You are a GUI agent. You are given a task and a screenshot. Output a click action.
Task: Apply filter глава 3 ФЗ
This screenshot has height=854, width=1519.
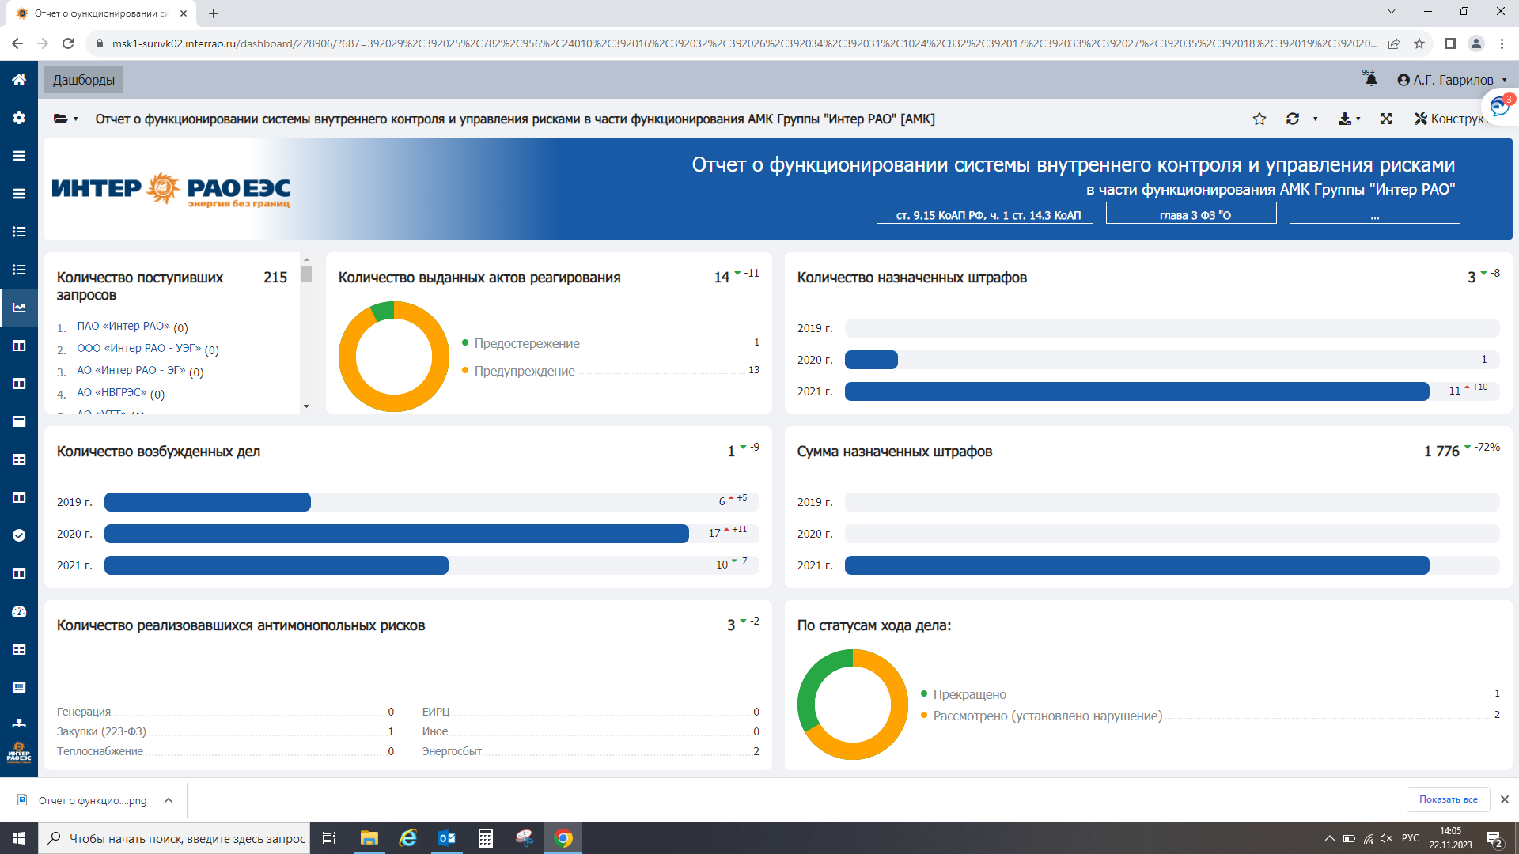pyautogui.click(x=1191, y=213)
